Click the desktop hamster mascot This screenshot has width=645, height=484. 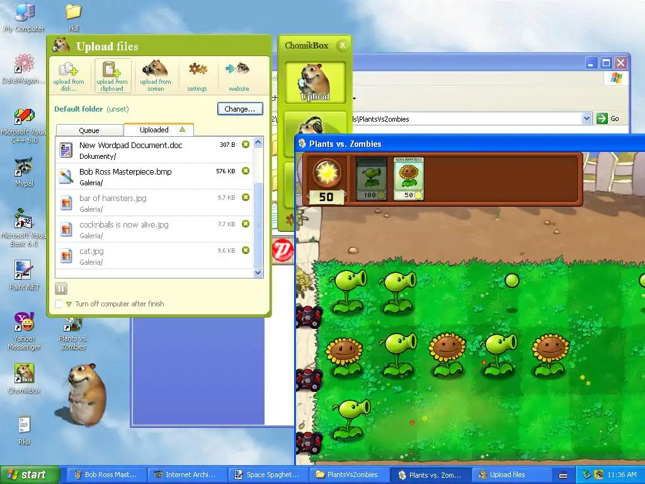(x=84, y=395)
